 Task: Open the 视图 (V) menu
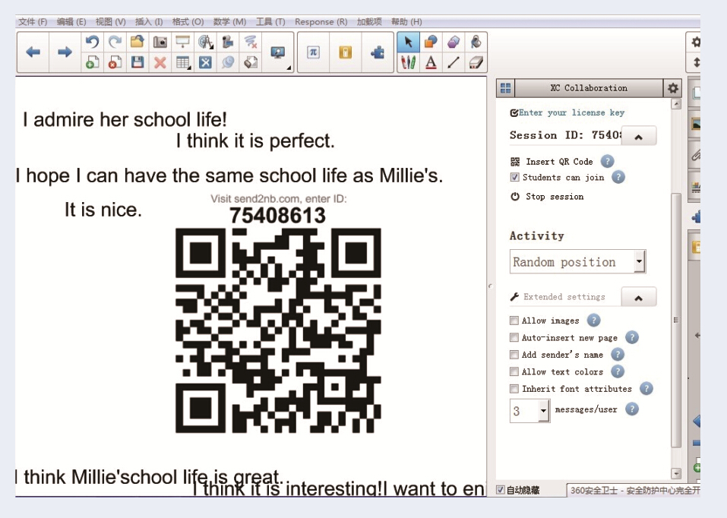[110, 22]
